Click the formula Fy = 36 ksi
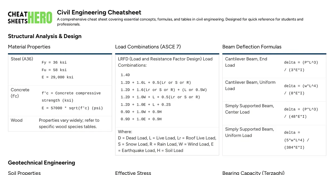The width and height of the screenshot is (334, 175). (x=55, y=62)
